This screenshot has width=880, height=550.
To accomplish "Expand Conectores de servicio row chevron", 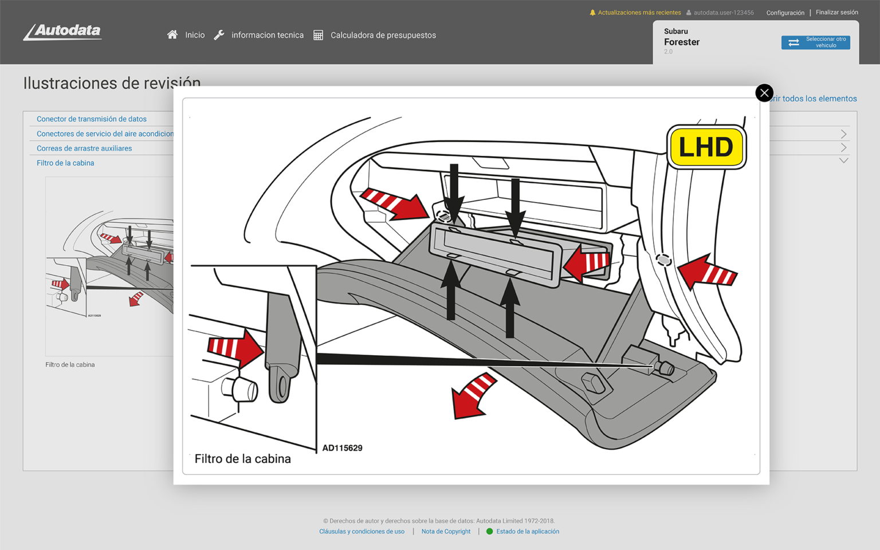I will point(843,134).
